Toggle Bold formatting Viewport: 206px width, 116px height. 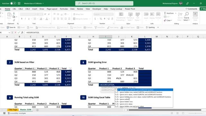(x=22, y=19)
